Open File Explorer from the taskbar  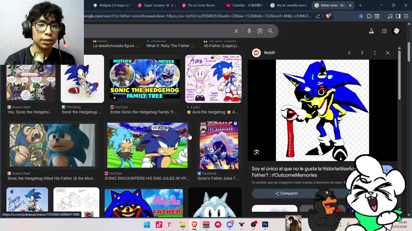[x=183, y=225]
